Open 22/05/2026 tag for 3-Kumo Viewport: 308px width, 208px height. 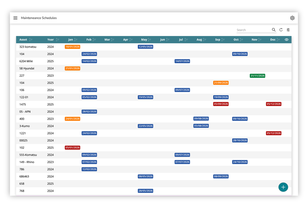pos(146,126)
